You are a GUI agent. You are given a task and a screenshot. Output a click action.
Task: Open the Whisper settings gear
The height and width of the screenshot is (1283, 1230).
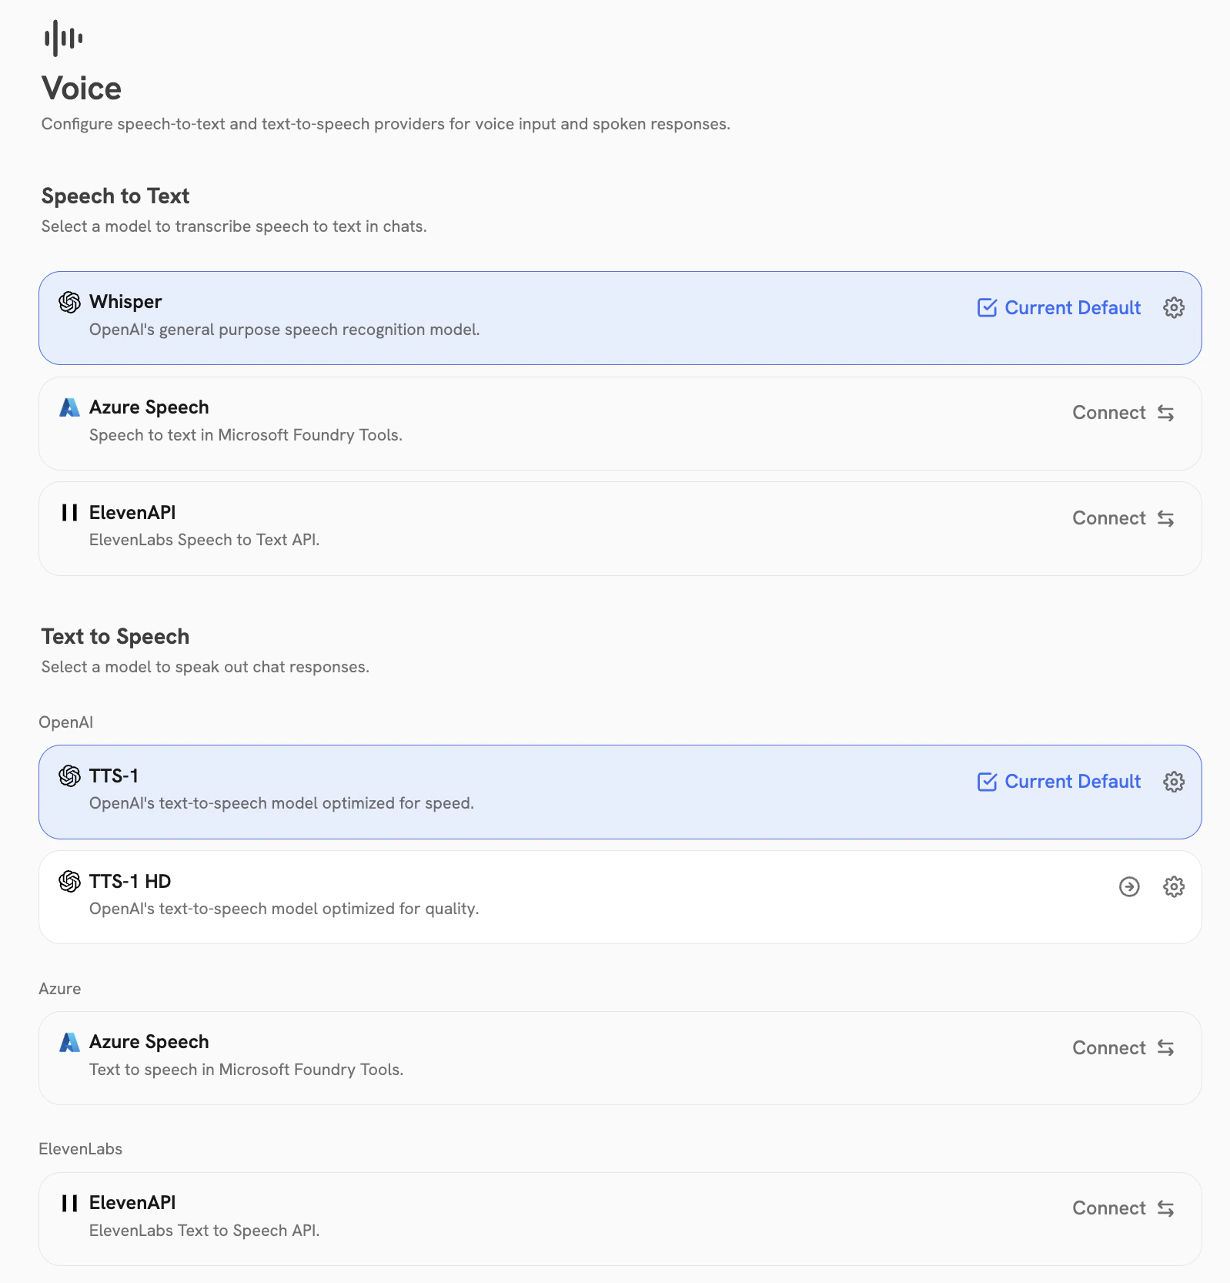[x=1173, y=307]
